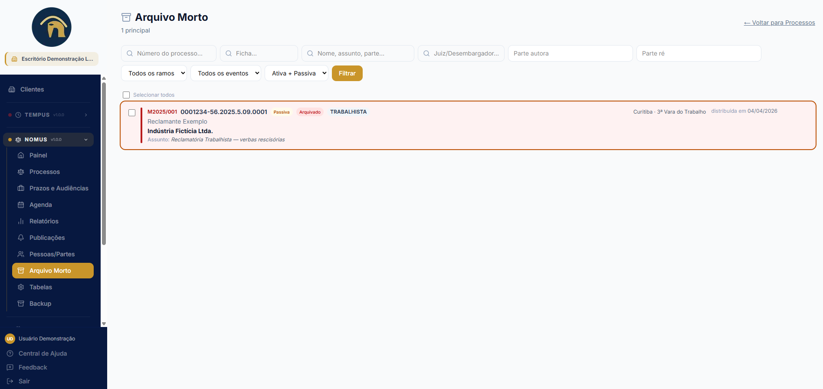The height and width of the screenshot is (389, 823).
Task: Click the Sair logout link
Action: tap(24, 381)
